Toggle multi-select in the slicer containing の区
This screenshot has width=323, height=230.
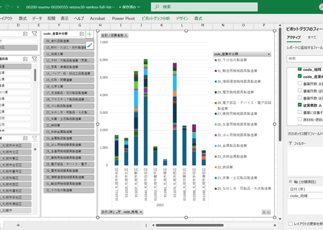[x=25, y=34]
